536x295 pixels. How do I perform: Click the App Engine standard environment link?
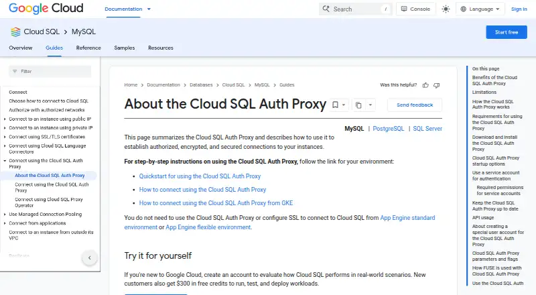pyautogui.click(x=407, y=218)
